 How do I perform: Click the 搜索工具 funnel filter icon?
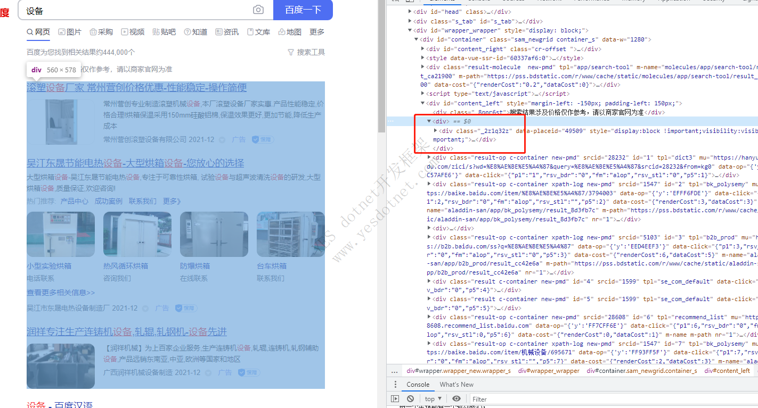[x=291, y=52]
